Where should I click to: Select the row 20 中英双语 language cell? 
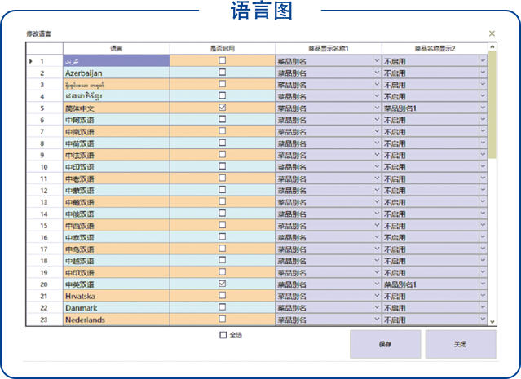click(x=117, y=284)
